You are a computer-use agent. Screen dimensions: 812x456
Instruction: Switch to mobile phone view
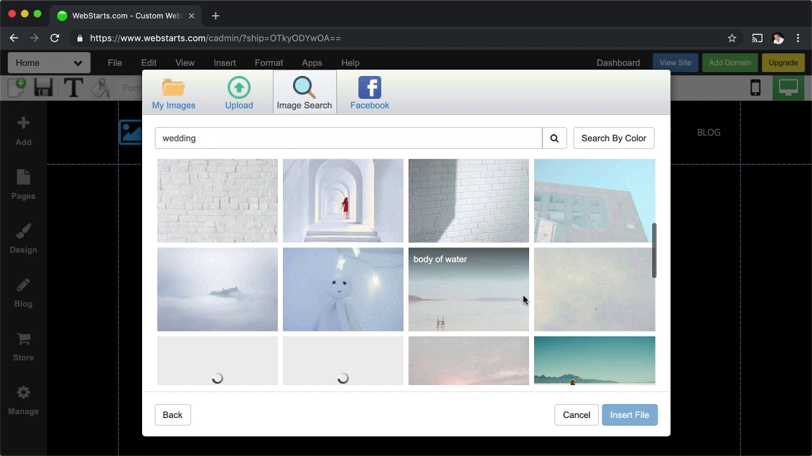tap(755, 87)
